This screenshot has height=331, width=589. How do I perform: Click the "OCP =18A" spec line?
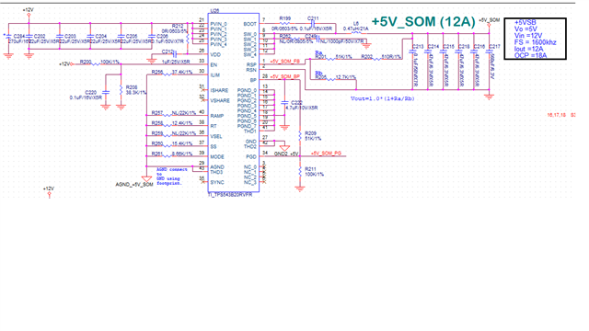(530, 55)
